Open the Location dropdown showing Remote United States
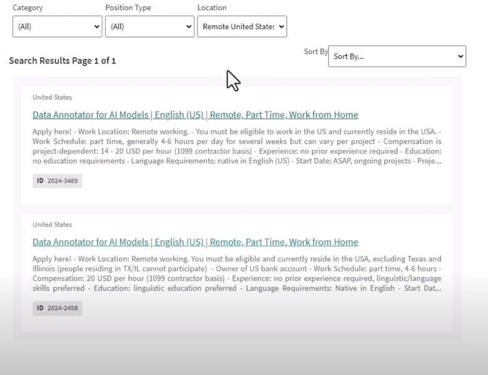Image resolution: width=488 pixels, height=375 pixels. [x=242, y=27]
